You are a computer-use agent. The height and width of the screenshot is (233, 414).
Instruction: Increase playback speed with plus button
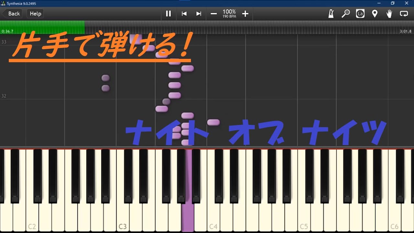245,14
